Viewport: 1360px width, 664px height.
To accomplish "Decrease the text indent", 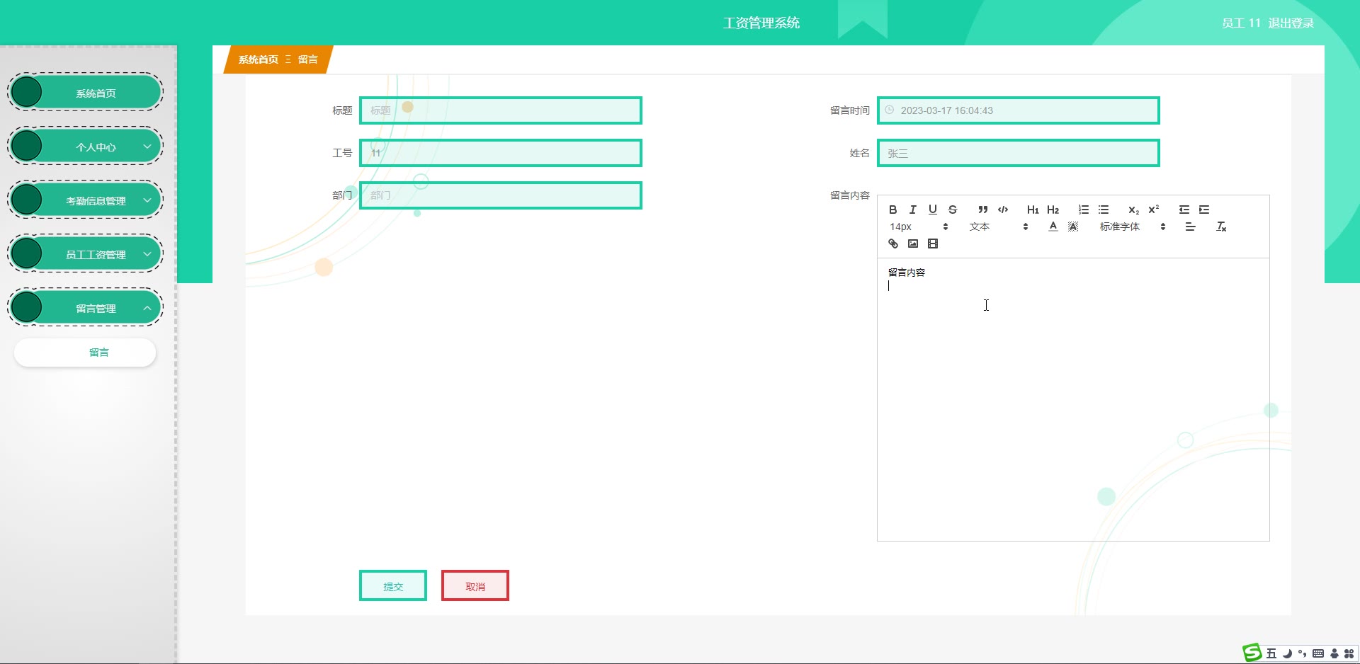I will 1184,210.
